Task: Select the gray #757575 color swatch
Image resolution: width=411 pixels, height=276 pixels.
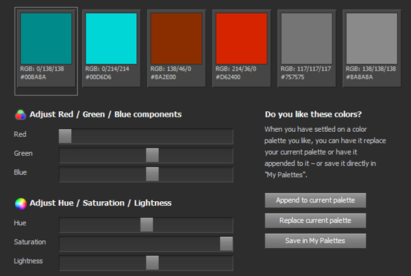Action: 307,38
